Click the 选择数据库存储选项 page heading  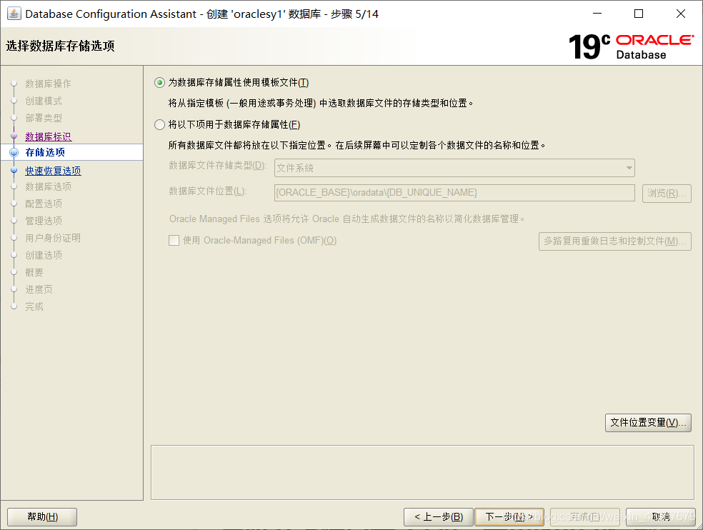[60, 46]
